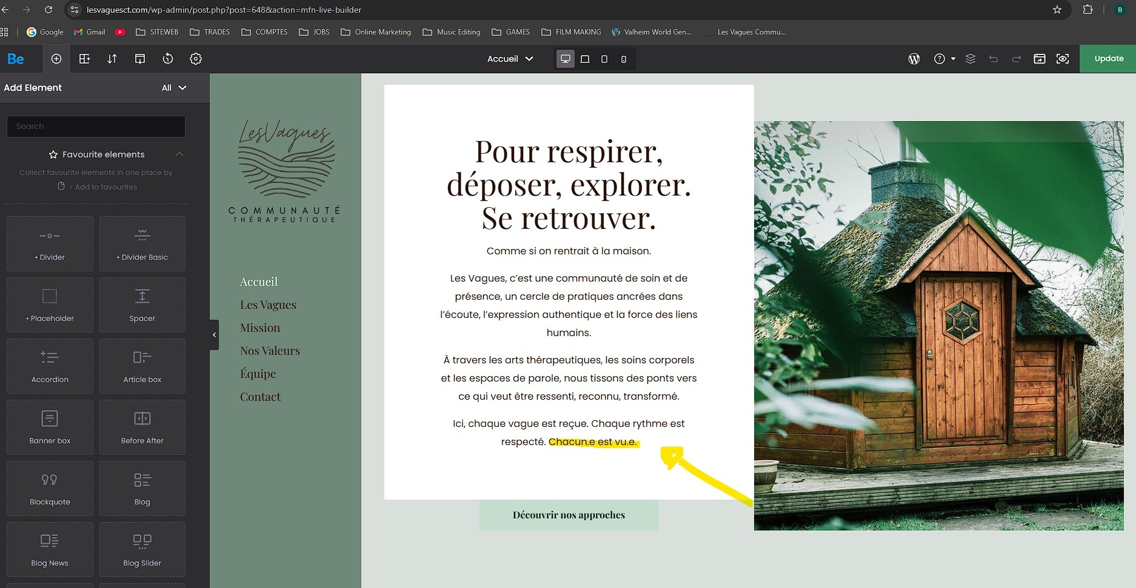The width and height of the screenshot is (1136, 588).
Task: Click Découvrir nos approches button
Action: point(569,515)
